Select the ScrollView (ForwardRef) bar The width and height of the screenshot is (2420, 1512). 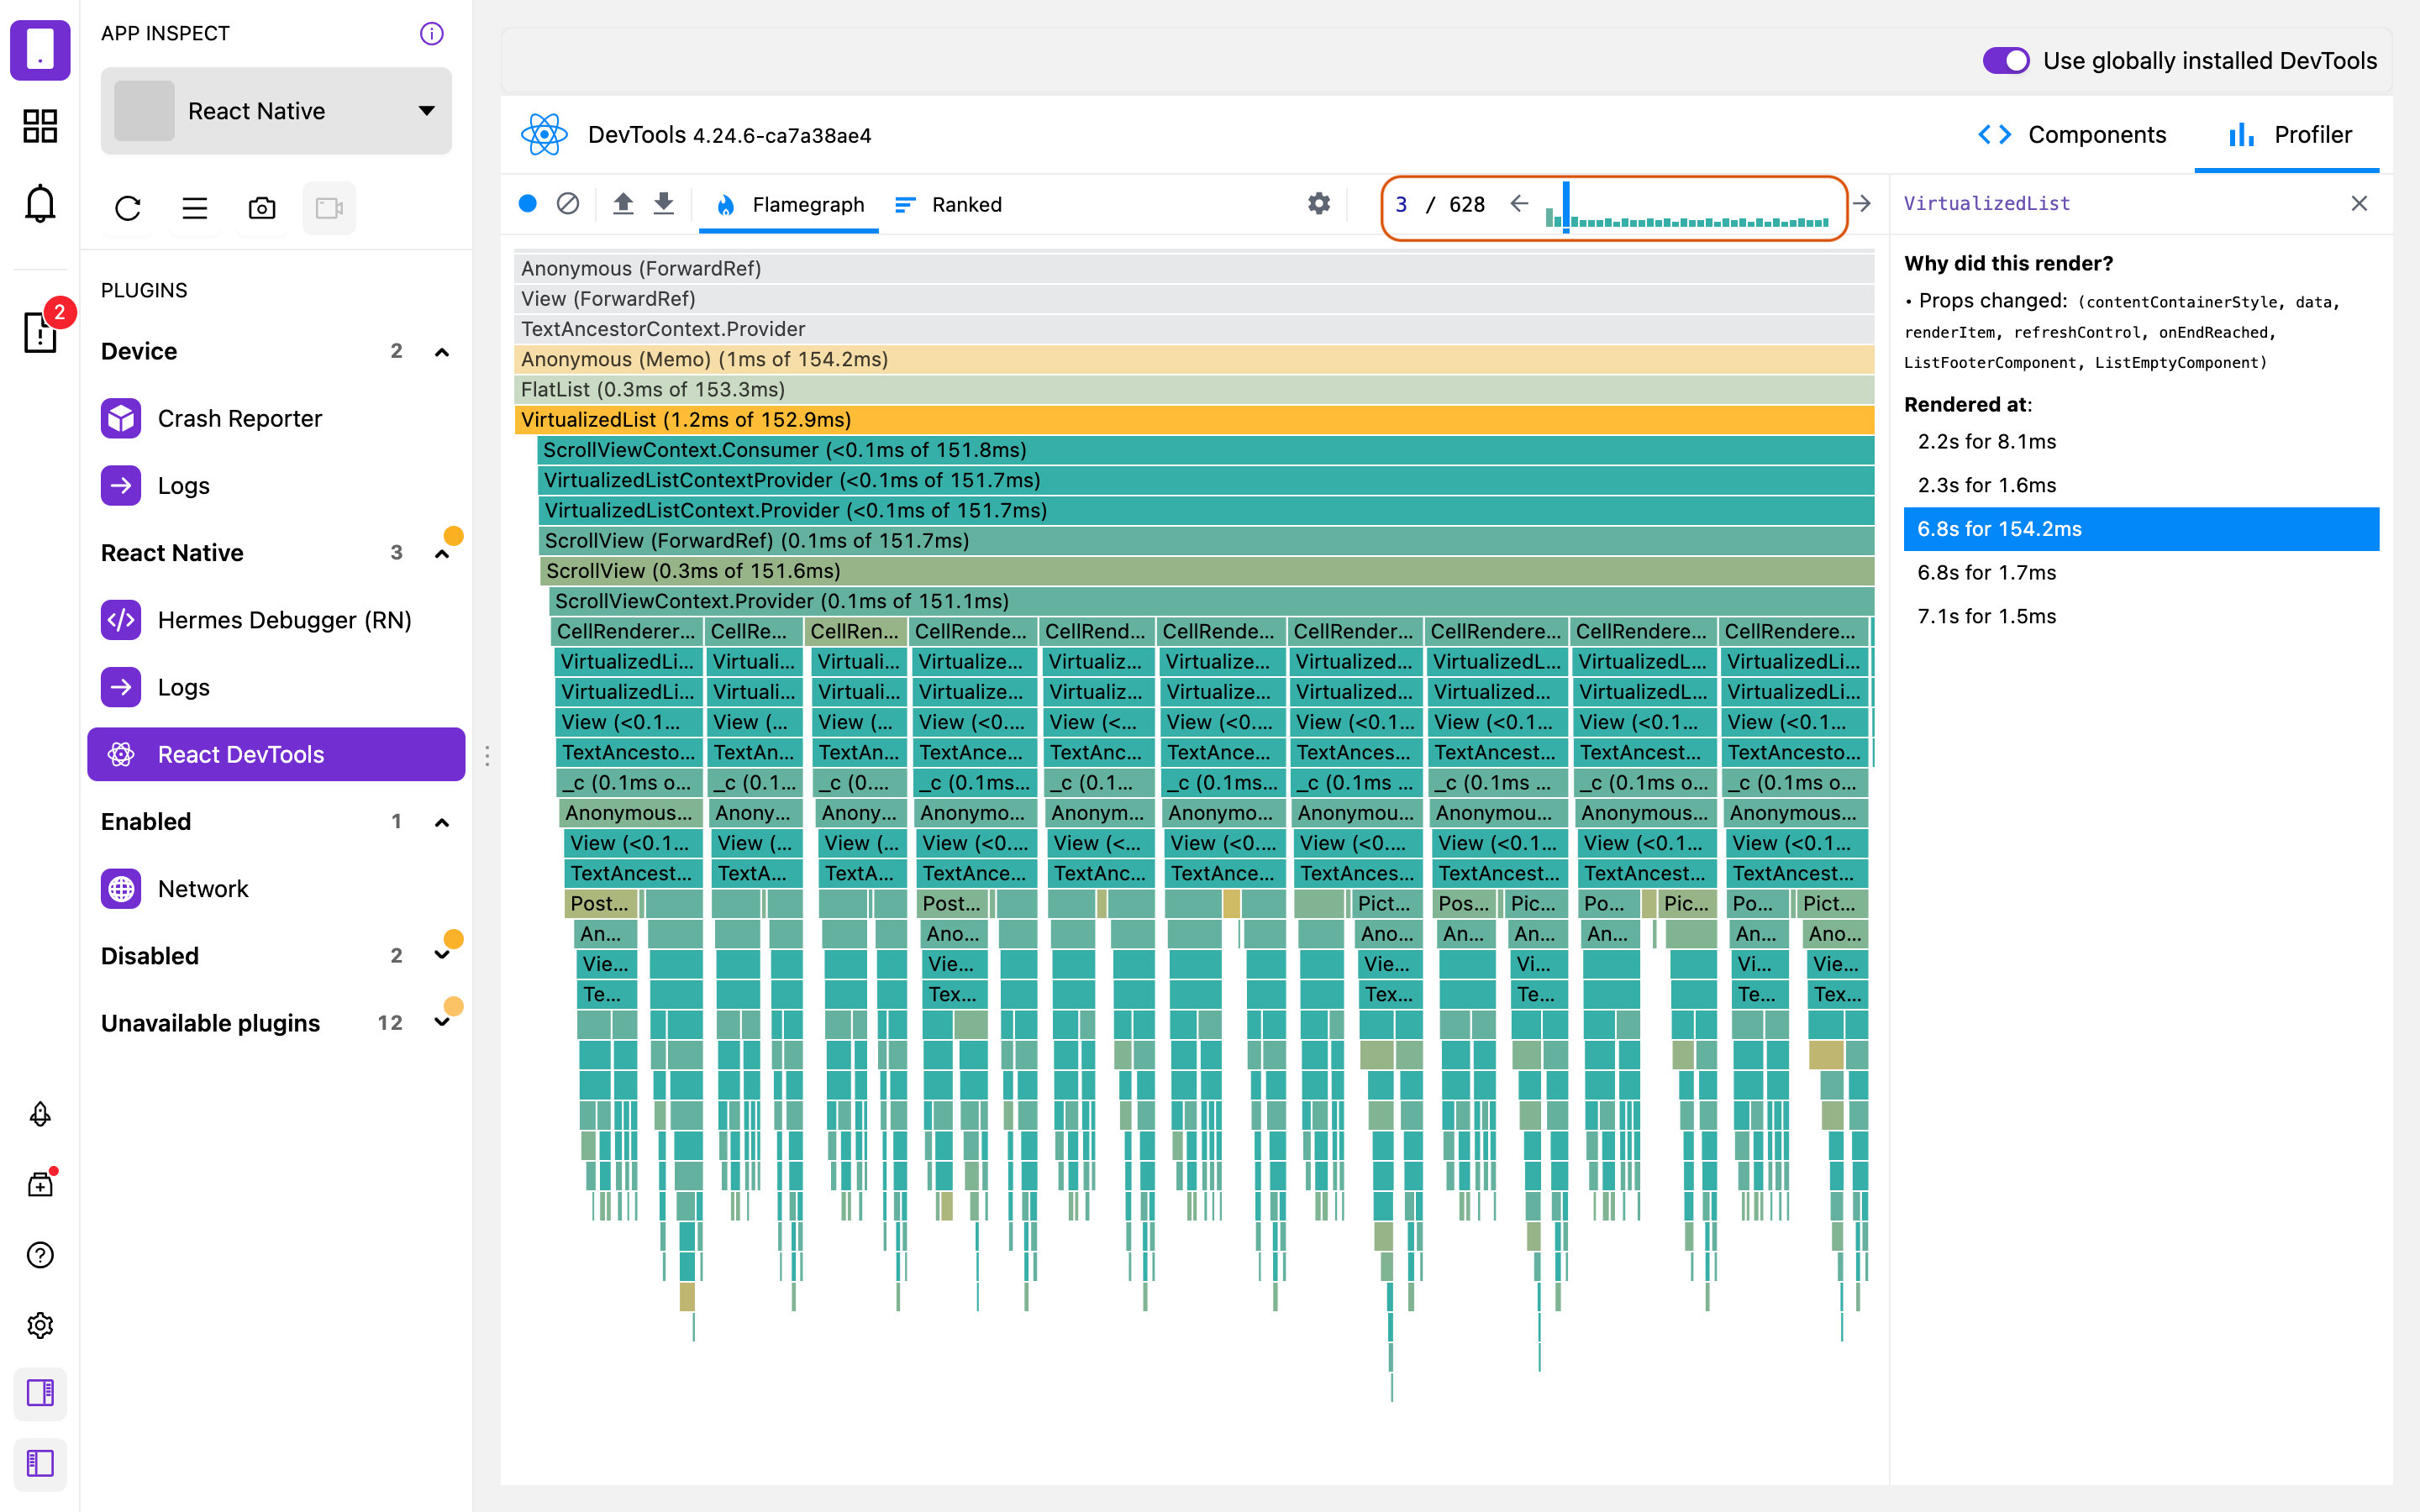1207,541
